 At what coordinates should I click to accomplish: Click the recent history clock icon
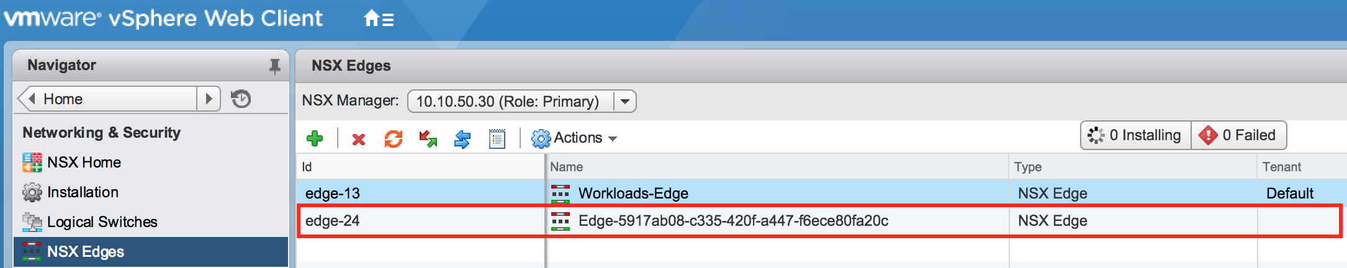click(241, 99)
